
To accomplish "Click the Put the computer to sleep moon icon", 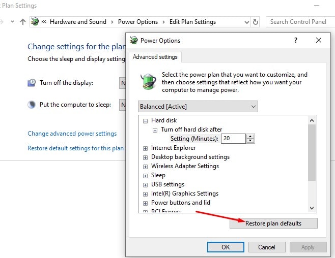I will point(32,105).
